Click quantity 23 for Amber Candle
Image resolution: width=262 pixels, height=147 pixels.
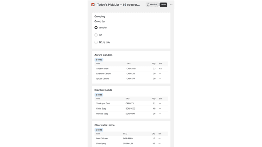pyautogui.click(x=154, y=69)
